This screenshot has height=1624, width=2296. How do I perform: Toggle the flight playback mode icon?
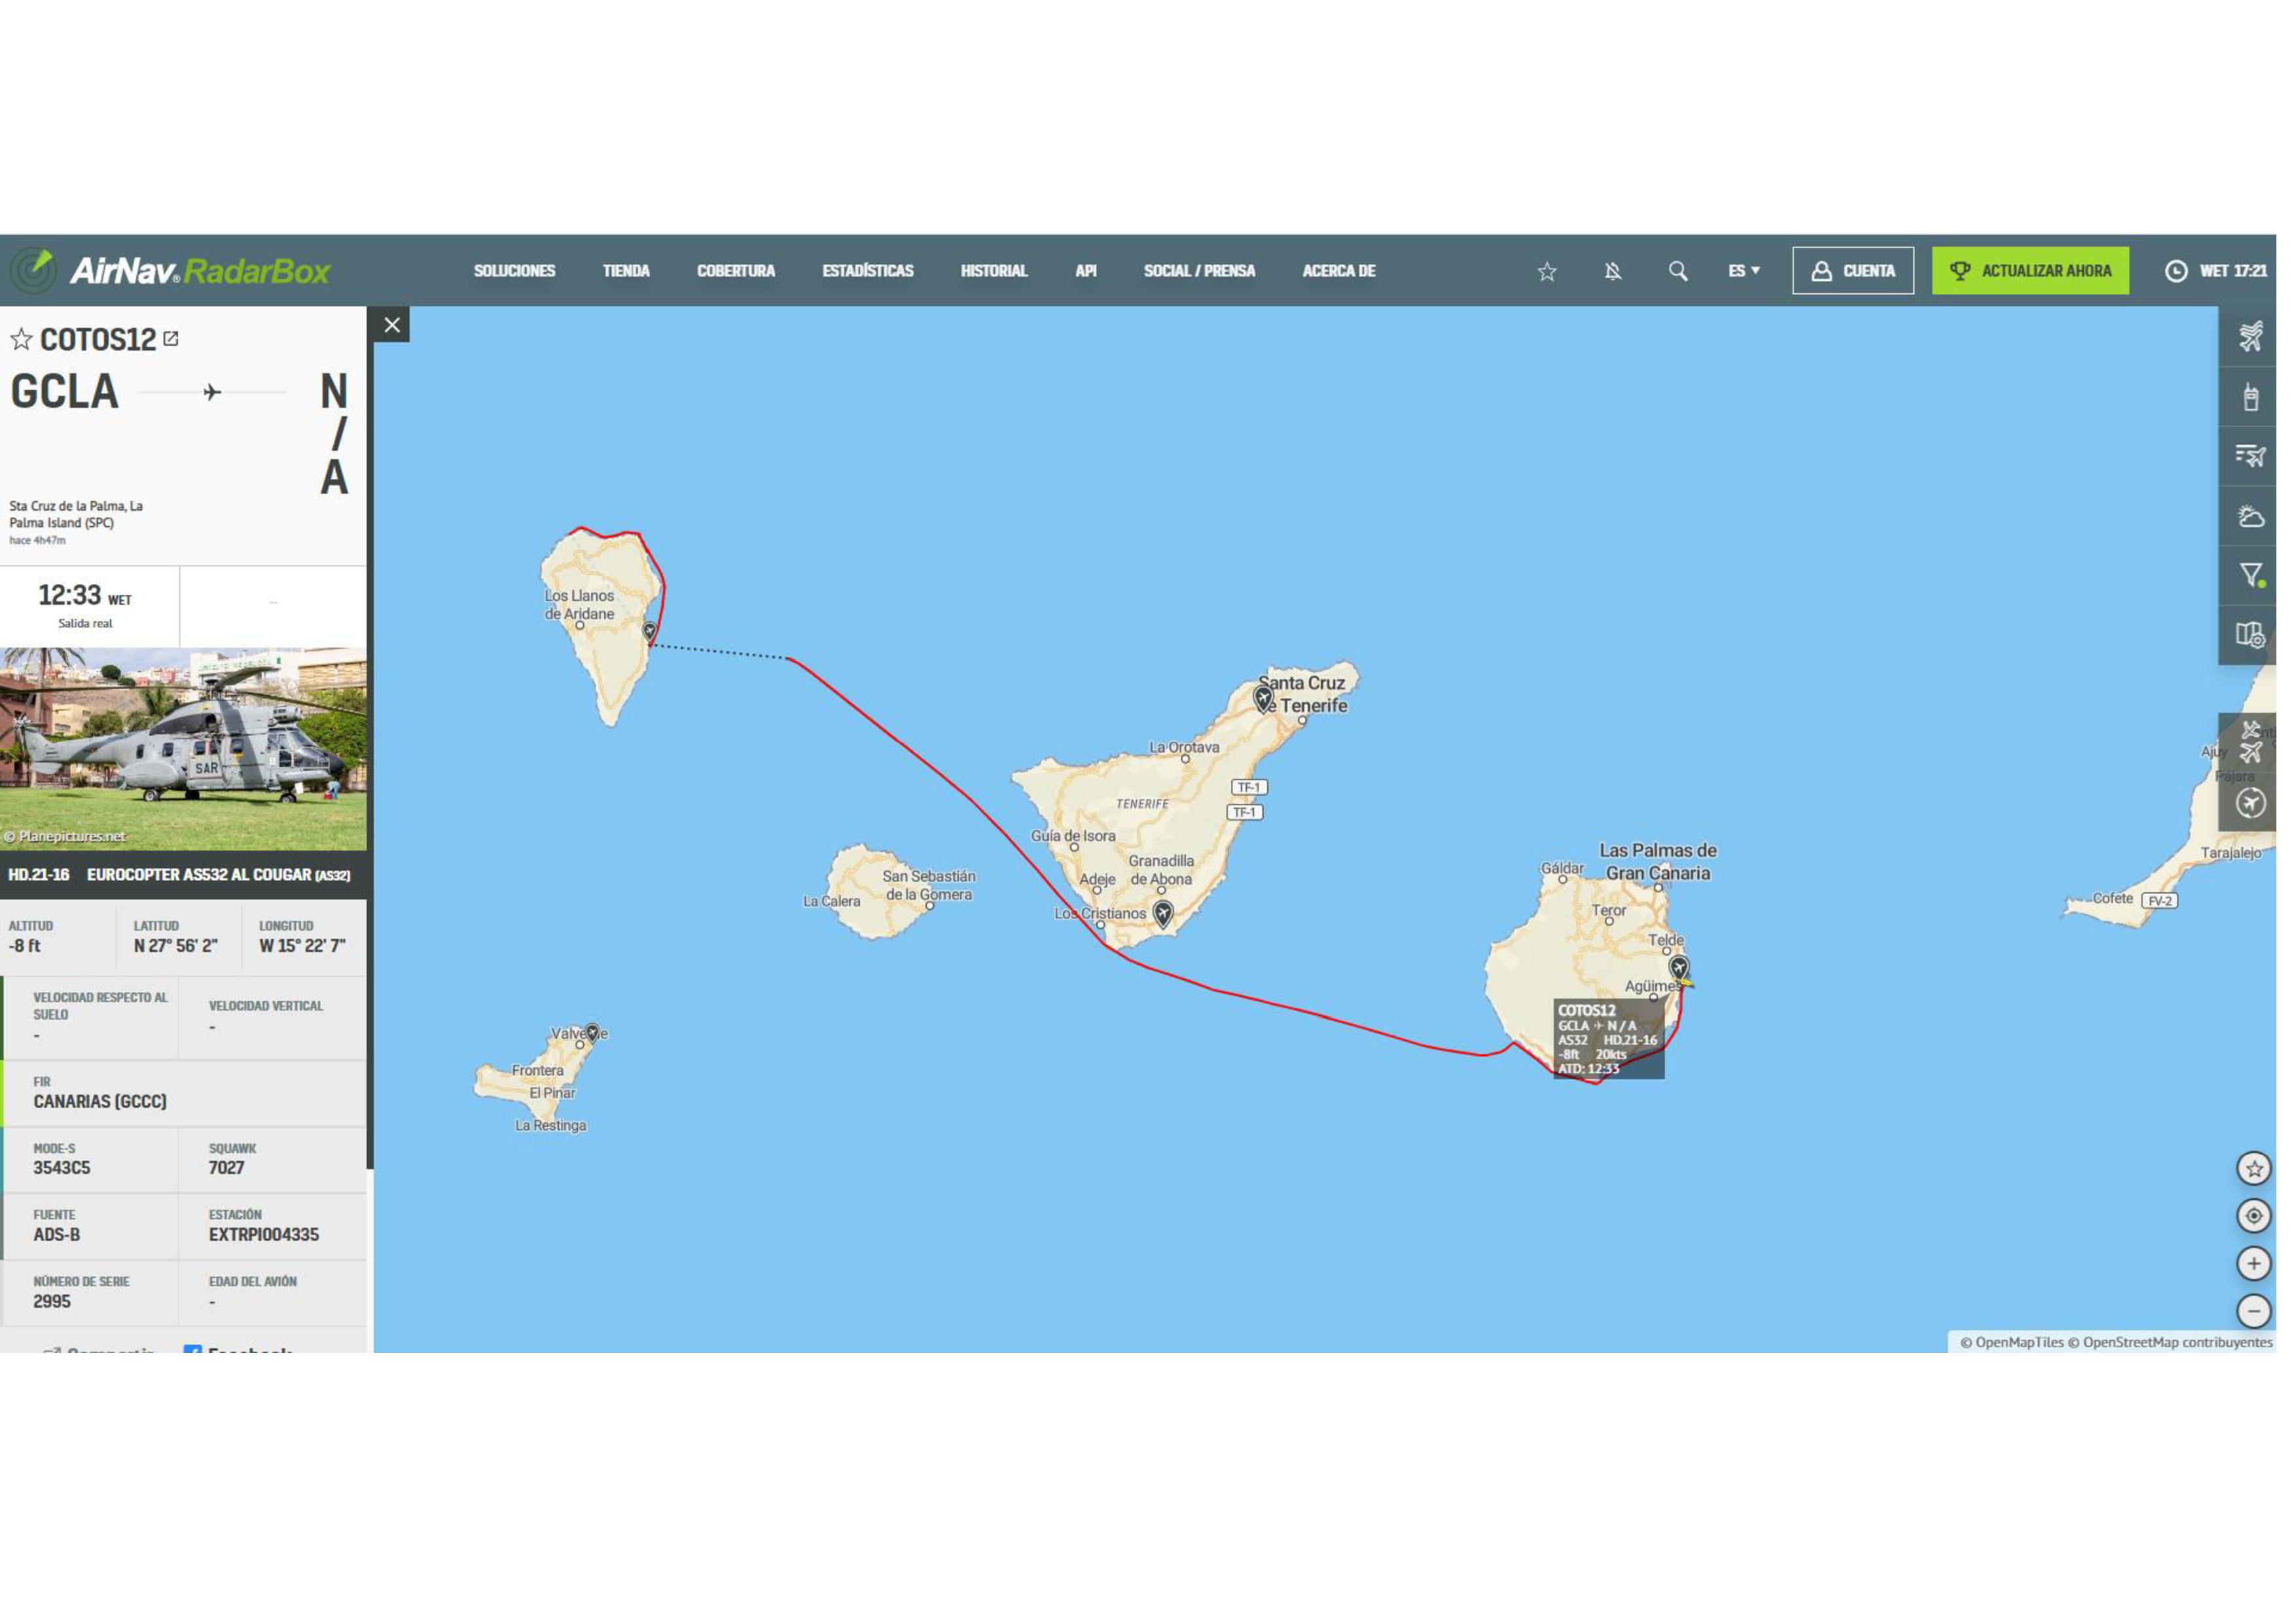(x=2250, y=803)
